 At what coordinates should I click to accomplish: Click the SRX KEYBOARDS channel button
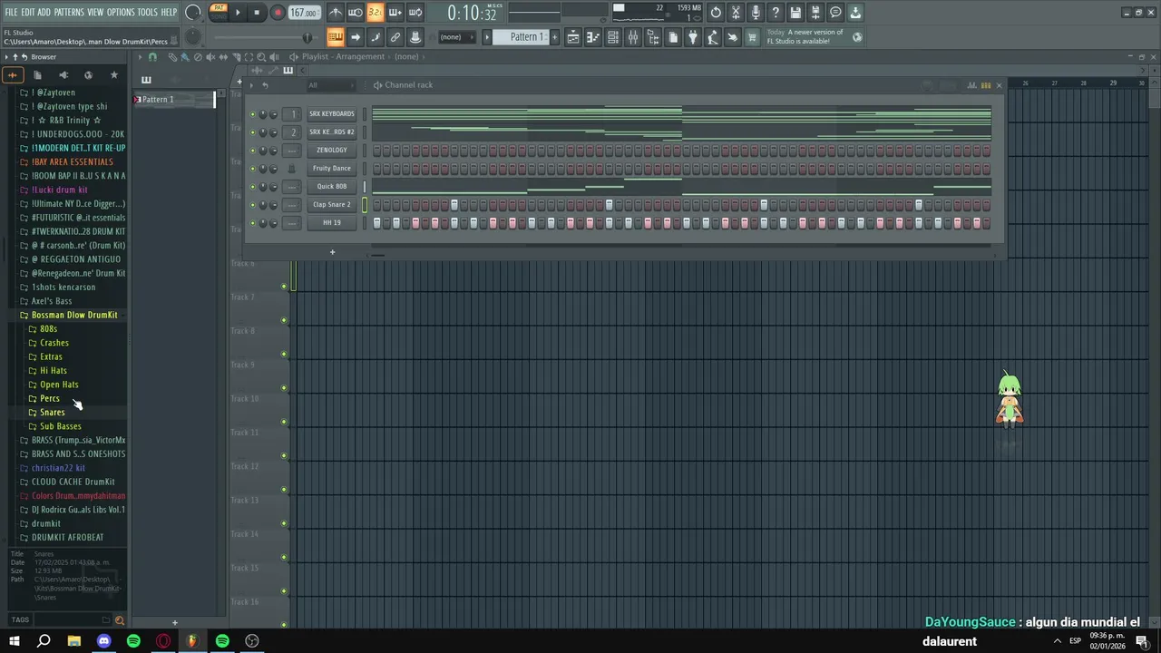click(332, 114)
